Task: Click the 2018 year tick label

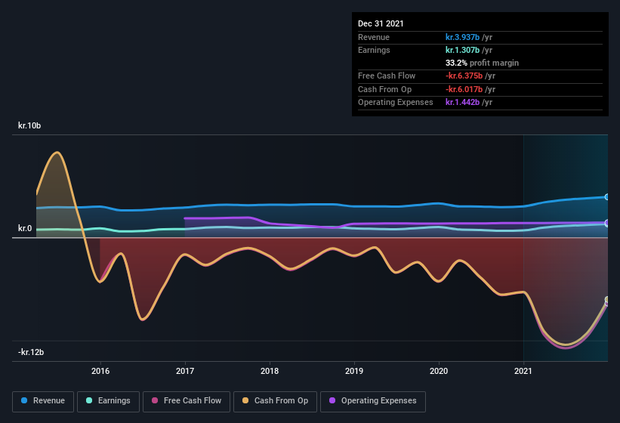Action: (x=270, y=371)
